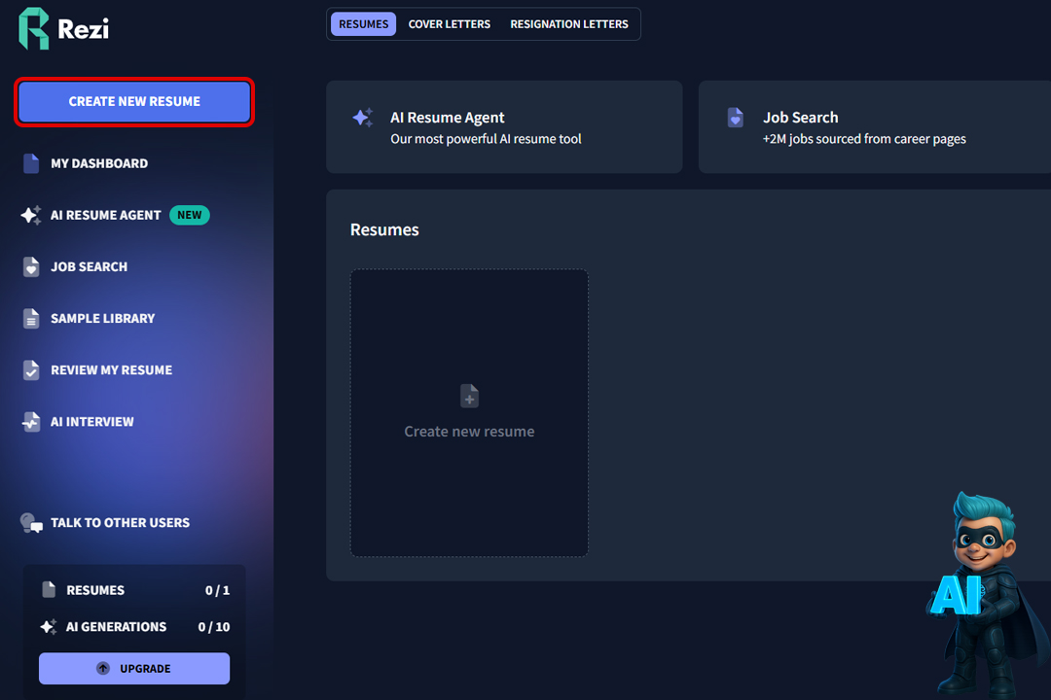Open the Sample Library link

click(x=102, y=318)
